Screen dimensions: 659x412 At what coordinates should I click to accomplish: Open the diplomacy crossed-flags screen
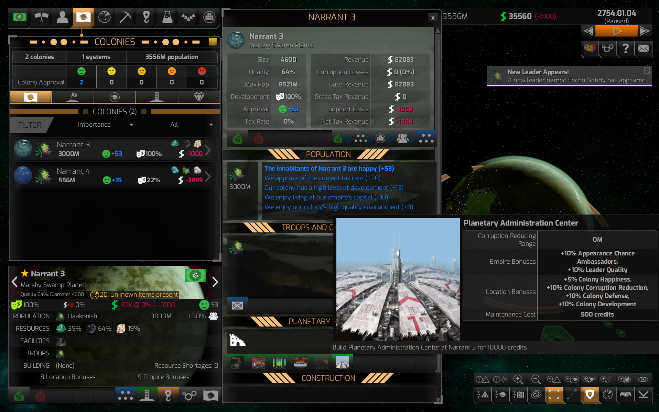[x=41, y=17]
